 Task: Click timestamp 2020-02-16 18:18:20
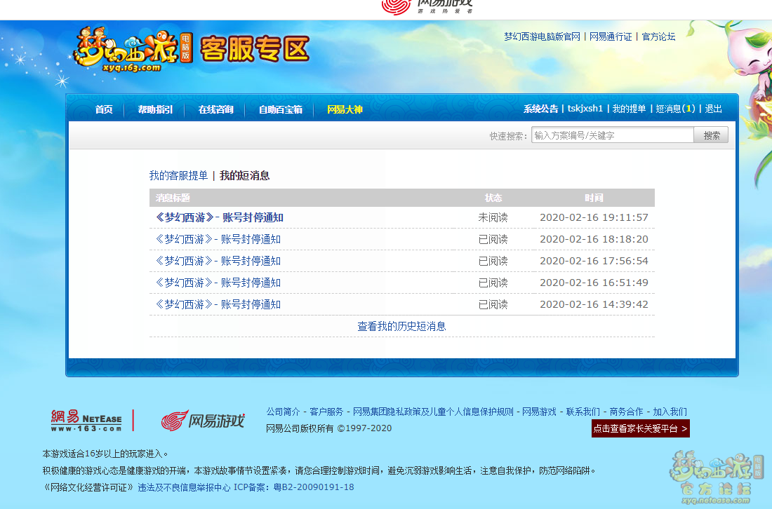click(x=594, y=239)
